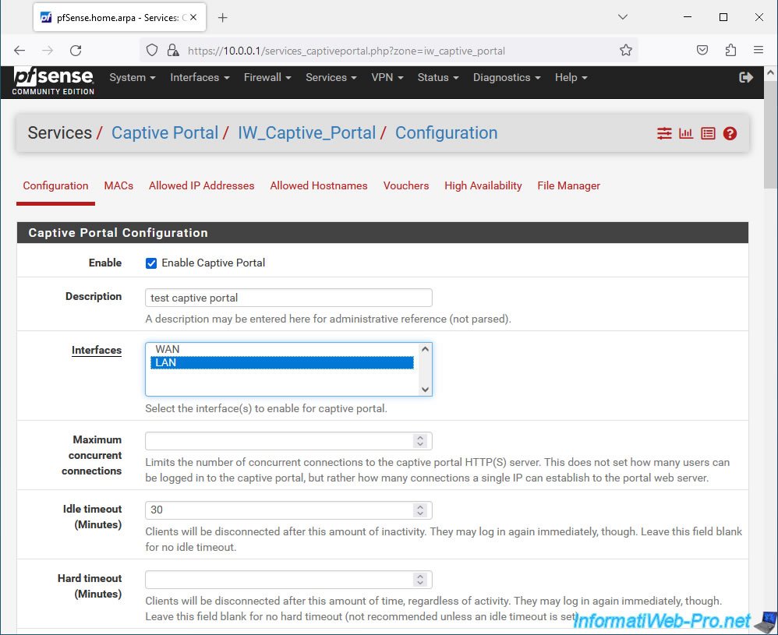Go forward with the browser forward arrow

pyautogui.click(x=47, y=50)
